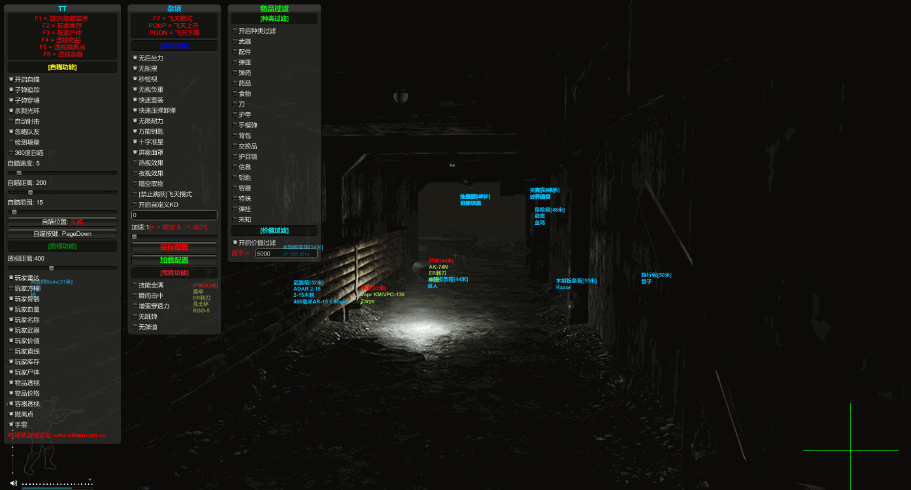Adjust the 自瞄范围 slider
The image size is (911, 490).
coord(62,212)
